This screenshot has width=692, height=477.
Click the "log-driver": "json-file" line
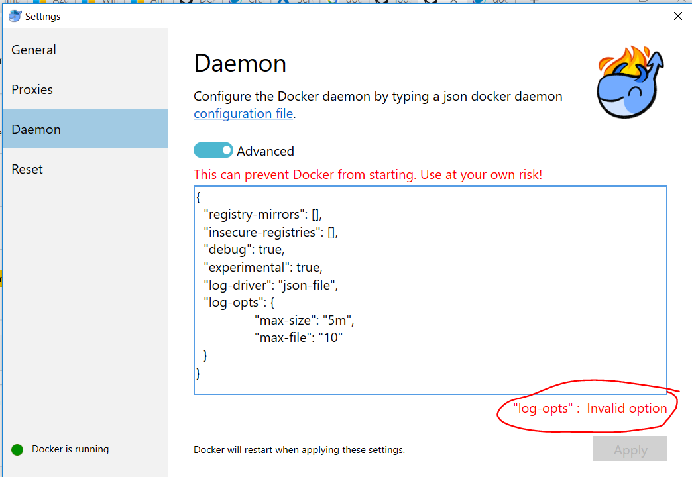point(270,285)
